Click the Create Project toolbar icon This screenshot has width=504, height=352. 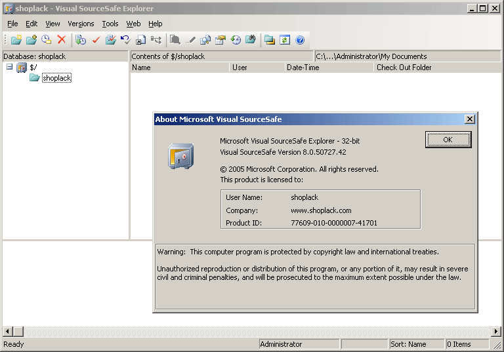tap(16, 40)
